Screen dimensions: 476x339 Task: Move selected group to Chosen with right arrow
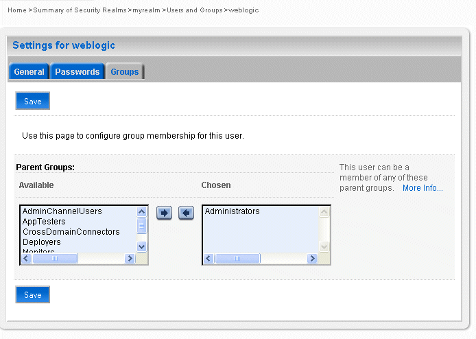[x=164, y=213]
